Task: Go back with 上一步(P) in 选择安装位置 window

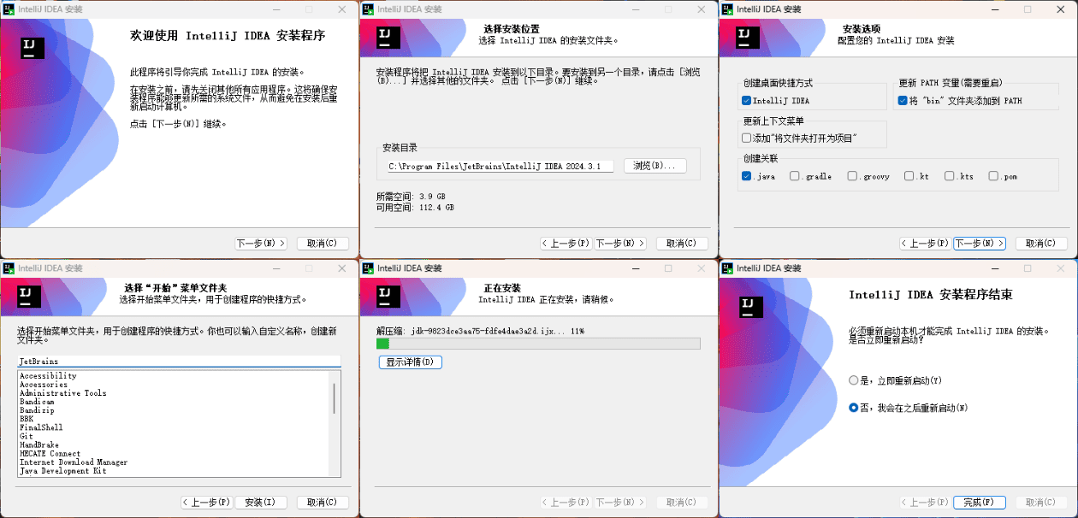Action: point(566,244)
